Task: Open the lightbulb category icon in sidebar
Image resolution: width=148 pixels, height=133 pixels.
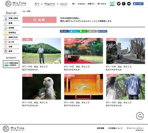Action: coord(6,18)
